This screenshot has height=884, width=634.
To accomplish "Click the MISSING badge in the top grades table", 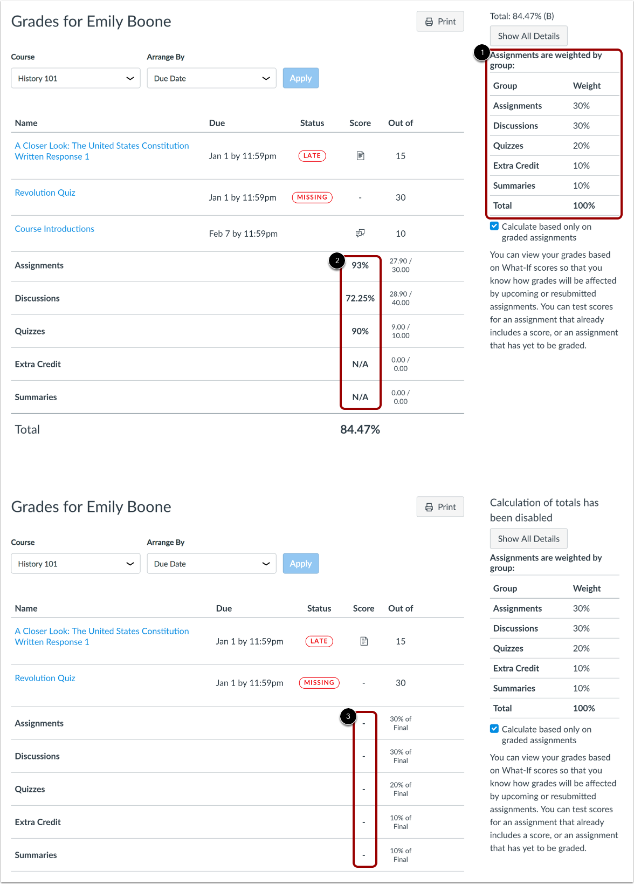I will click(x=312, y=197).
